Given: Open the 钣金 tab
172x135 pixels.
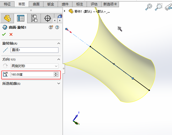Looking at the screenshot, I should click(51, 4).
